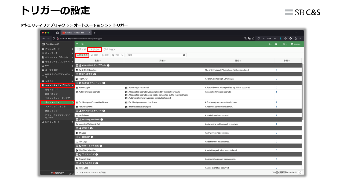This screenshot has width=344, height=193.
Task: Select the Admin Login trigger row
Action: 188,87
